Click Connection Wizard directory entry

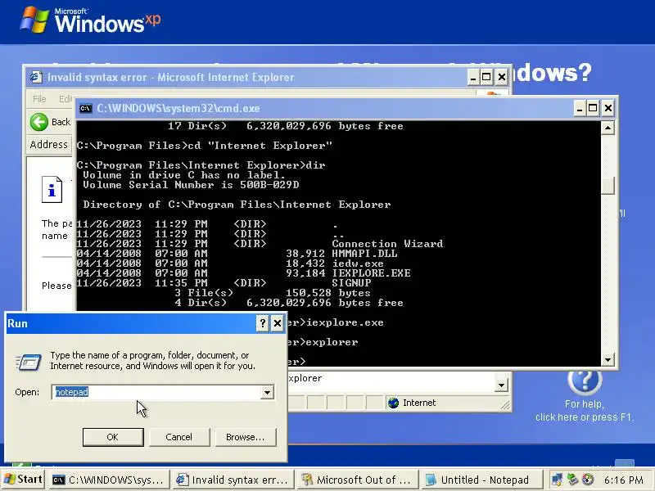pyautogui.click(x=387, y=244)
